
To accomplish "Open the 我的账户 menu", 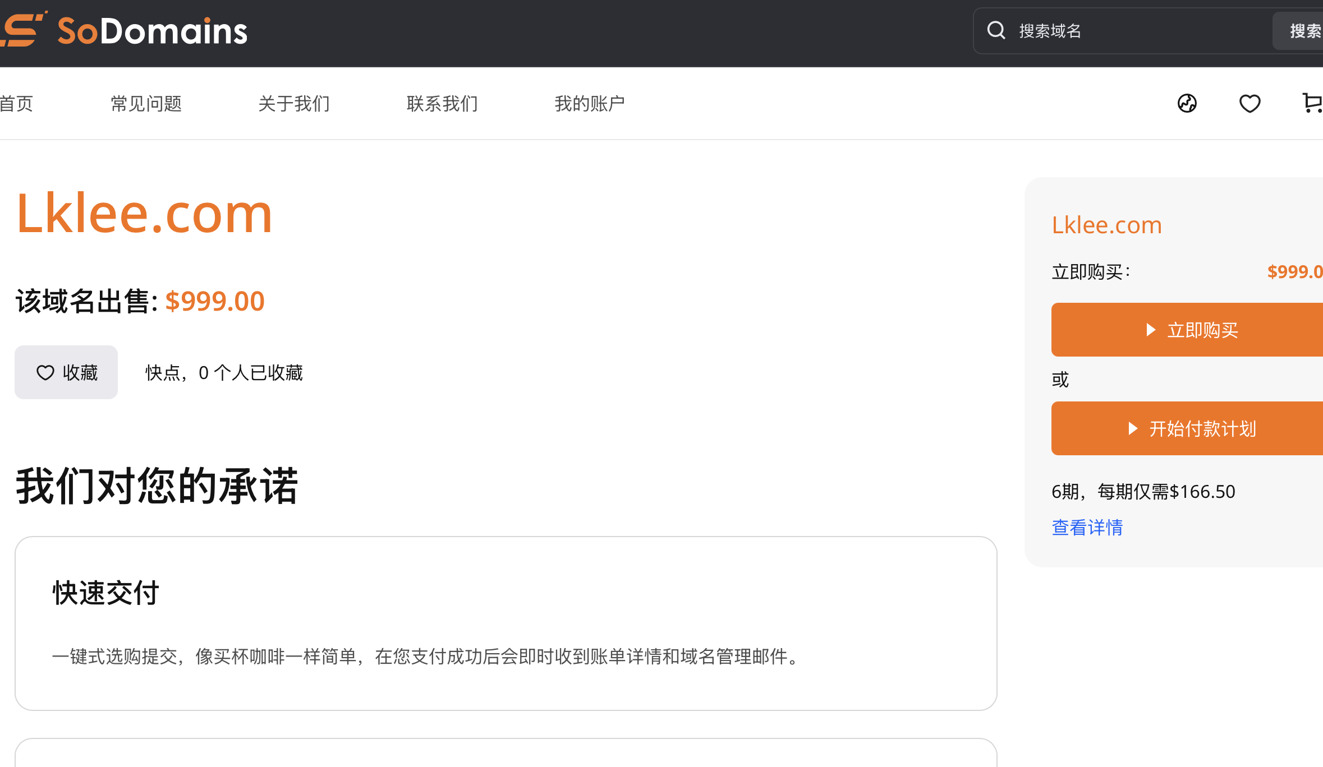I will tap(590, 103).
